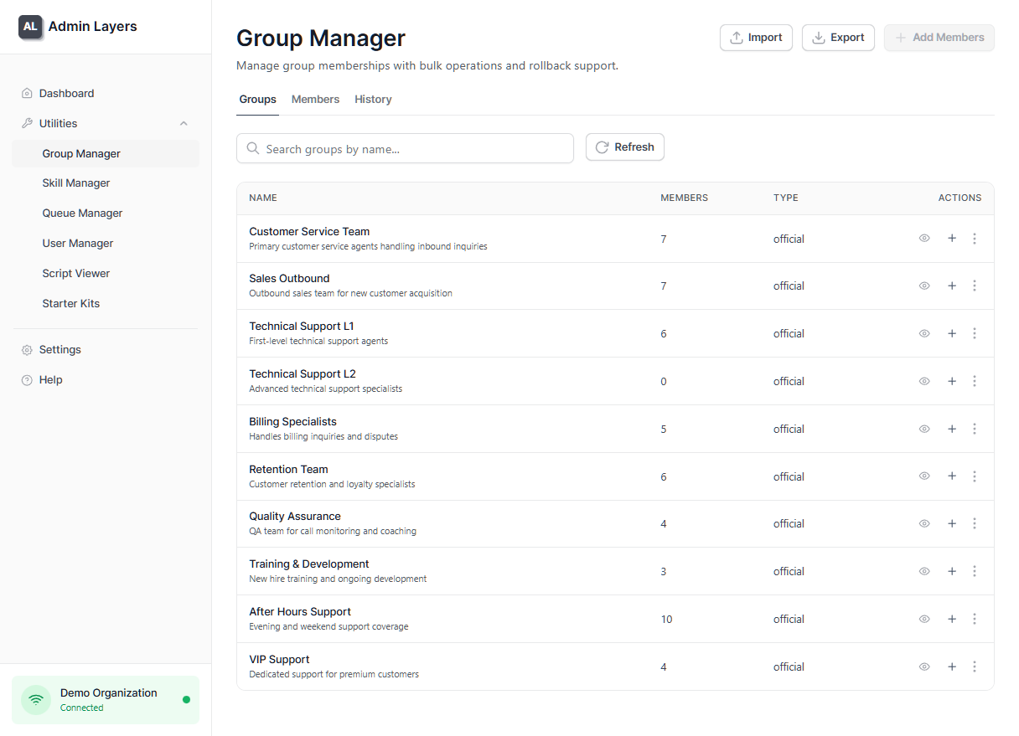1019x736 pixels.
Task: Click the add members icon for Sales Outbound
Action: (x=952, y=286)
